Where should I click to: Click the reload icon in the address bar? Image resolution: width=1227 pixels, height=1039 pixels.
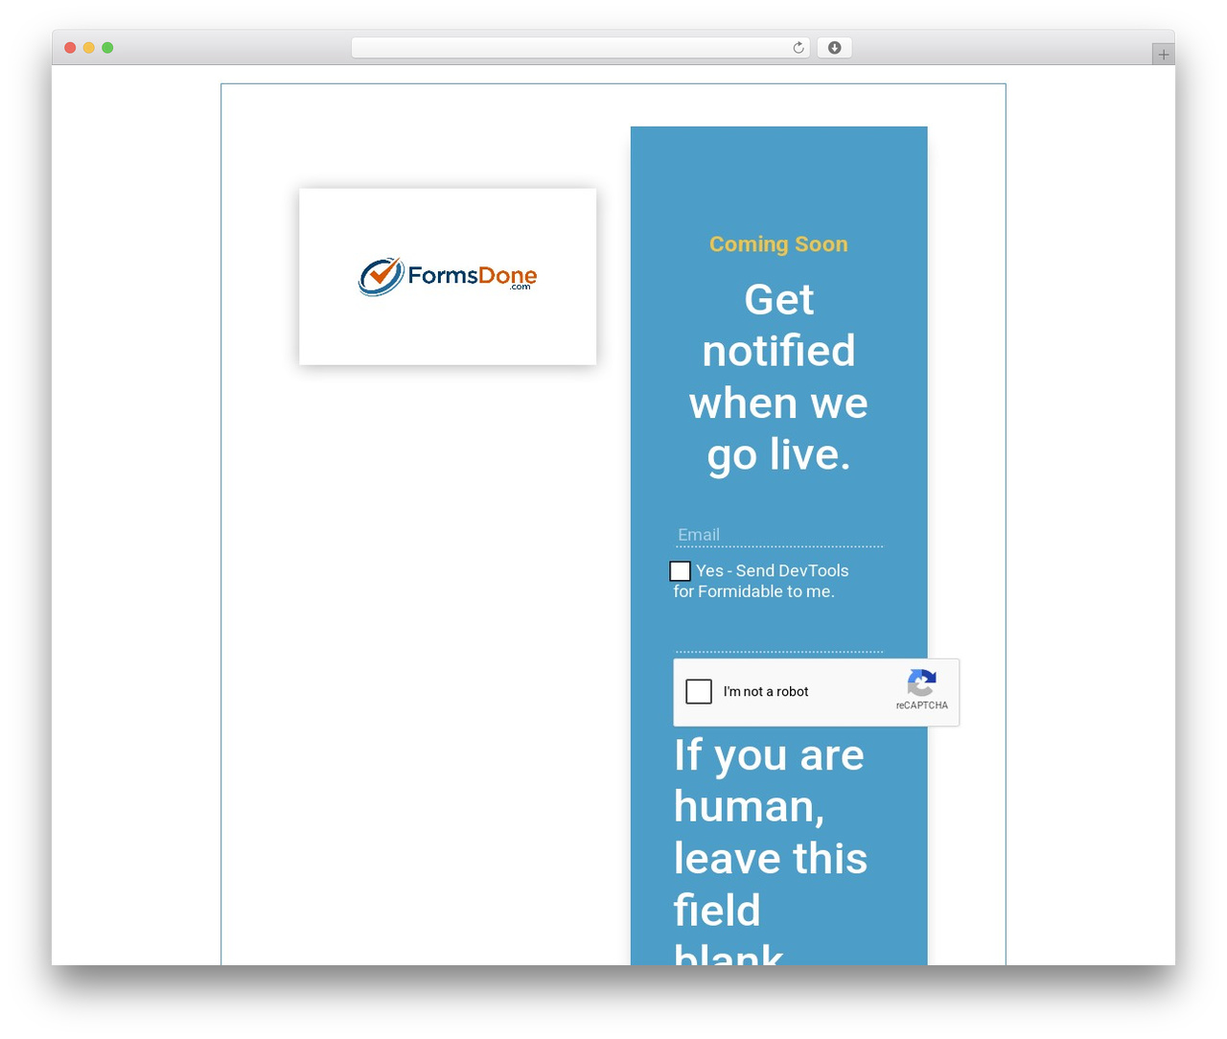[x=798, y=48]
